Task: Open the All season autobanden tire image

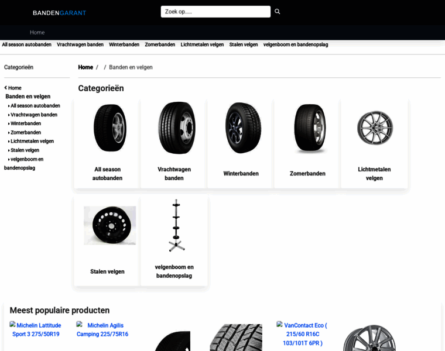Action: pos(110,128)
